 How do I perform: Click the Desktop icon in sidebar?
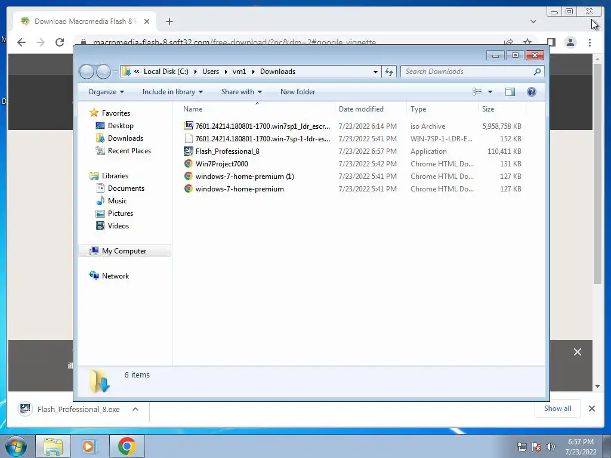(x=100, y=125)
